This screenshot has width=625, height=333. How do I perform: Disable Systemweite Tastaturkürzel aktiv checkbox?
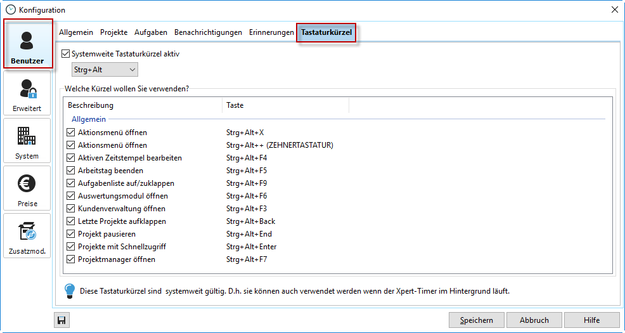pos(66,55)
